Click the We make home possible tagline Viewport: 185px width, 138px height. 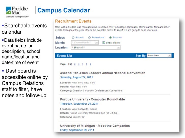click(17, 17)
